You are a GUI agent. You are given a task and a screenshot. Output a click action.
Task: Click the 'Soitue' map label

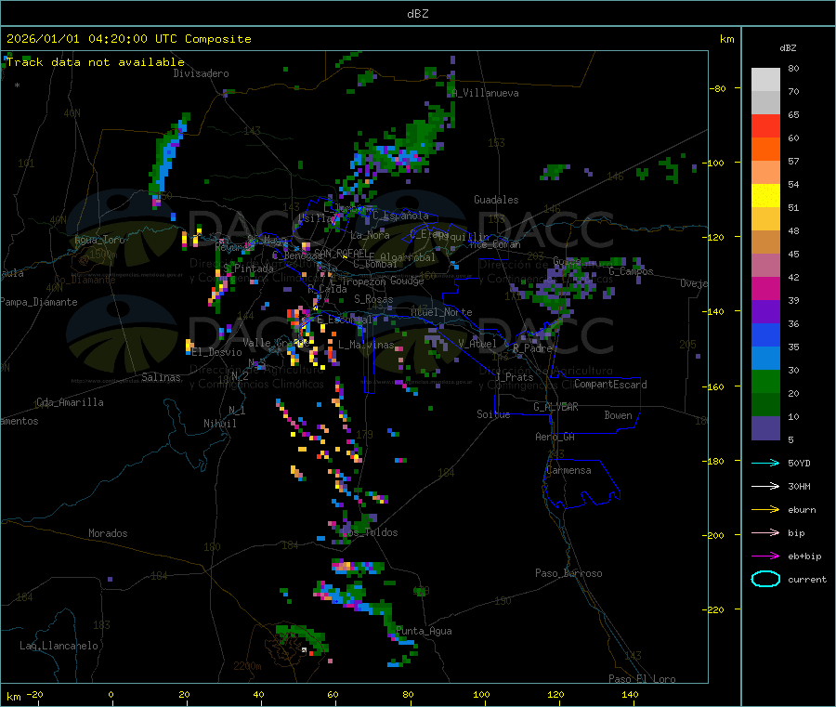tap(493, 414)
